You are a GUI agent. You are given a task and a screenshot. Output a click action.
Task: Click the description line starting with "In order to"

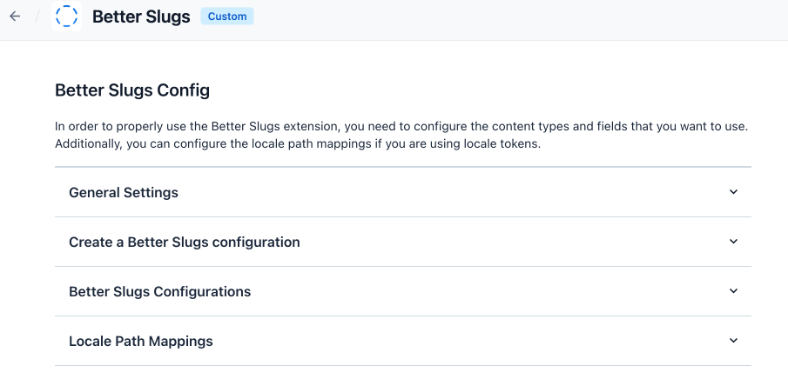401,127
